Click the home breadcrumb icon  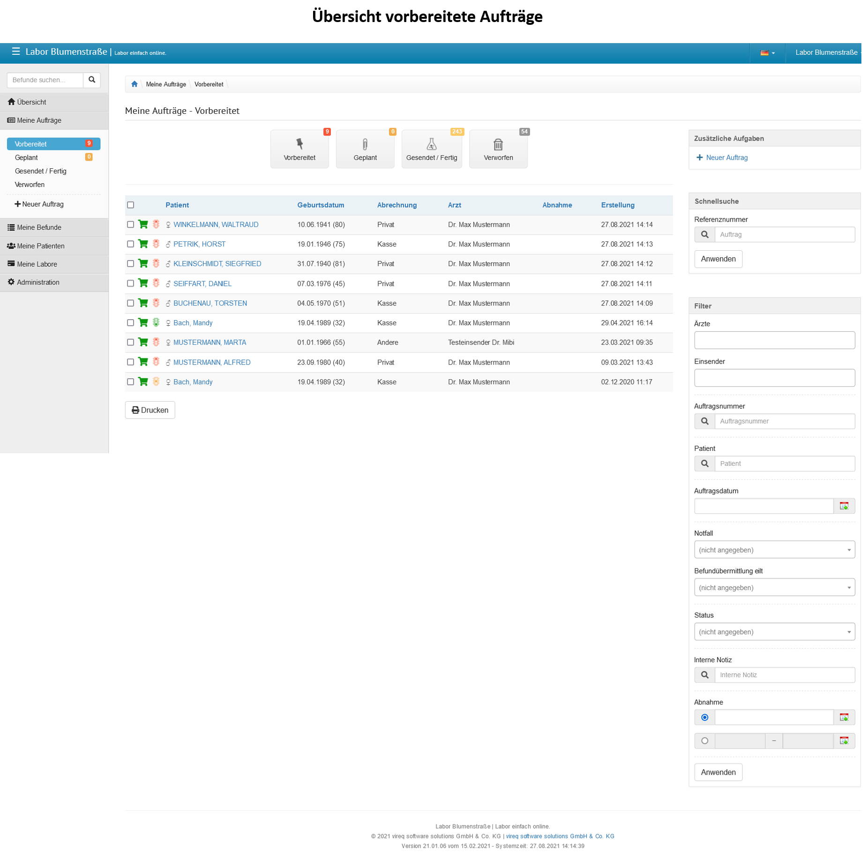(x=135, y=84)
